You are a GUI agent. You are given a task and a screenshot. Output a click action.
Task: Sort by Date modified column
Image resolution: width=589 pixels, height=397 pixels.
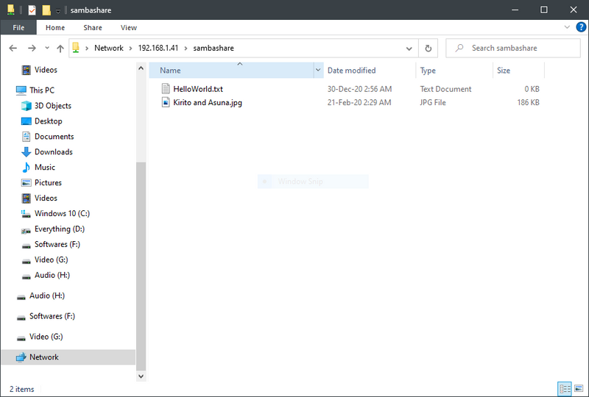point(370,70)
